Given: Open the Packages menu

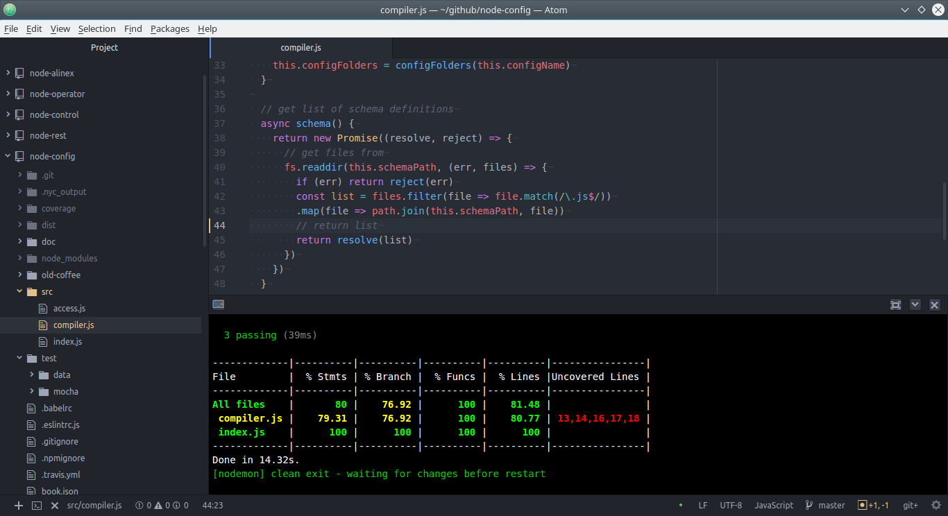Looking at the screenshot, I should pos(170,28).
